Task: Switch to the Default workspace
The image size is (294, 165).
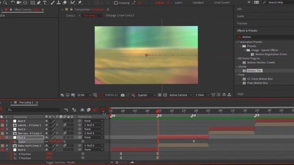Action: pyautogui.click(x=159, y=3)
